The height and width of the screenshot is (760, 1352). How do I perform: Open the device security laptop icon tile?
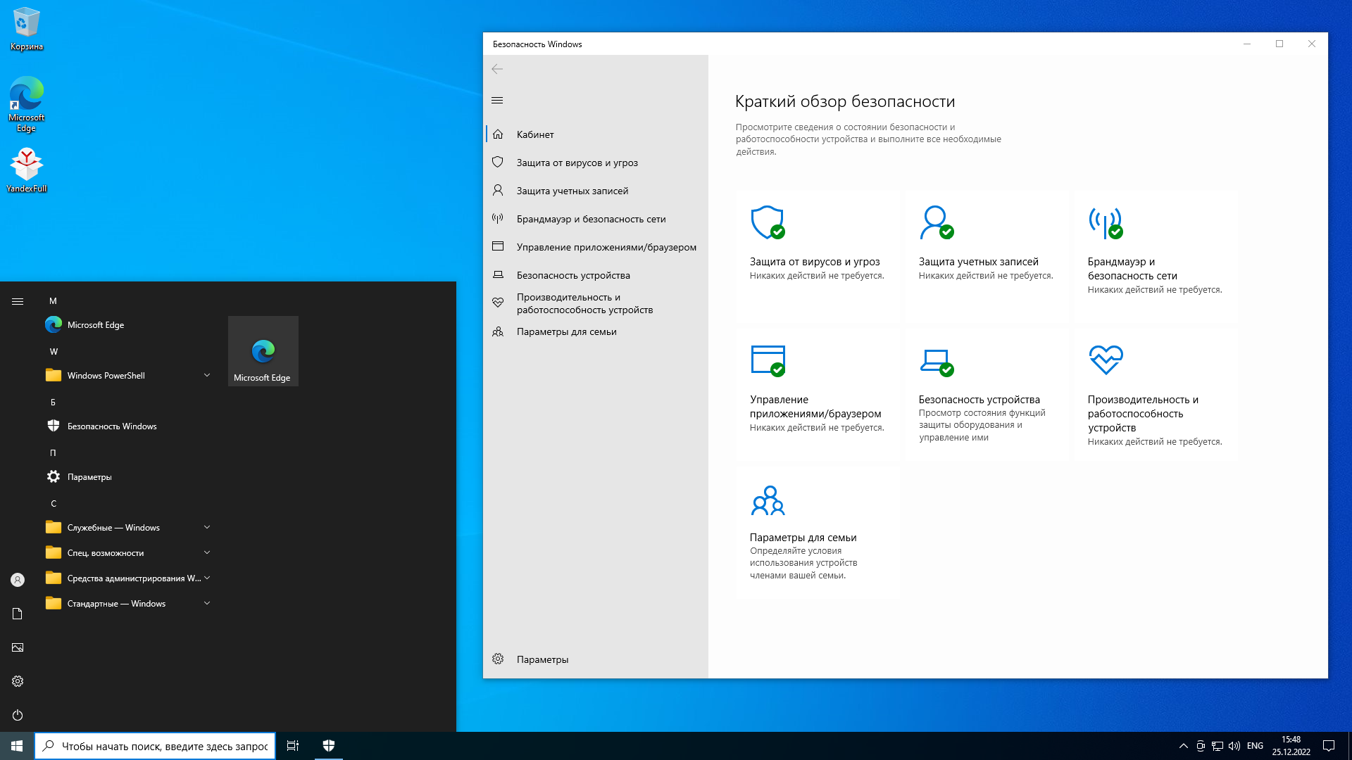click(937, 360)
